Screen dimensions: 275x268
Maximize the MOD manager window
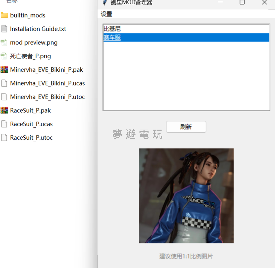coord(242,2)
